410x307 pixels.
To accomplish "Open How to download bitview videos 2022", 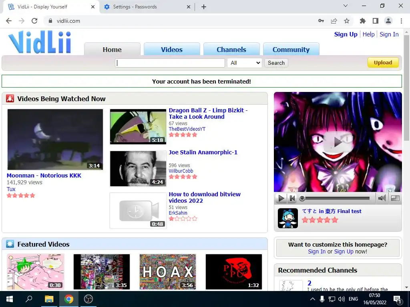I will point(205,197).
